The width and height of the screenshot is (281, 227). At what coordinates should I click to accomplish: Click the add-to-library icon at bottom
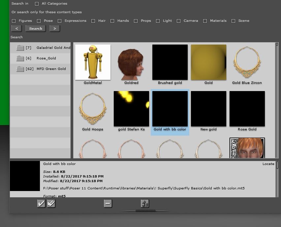point(144,204)
